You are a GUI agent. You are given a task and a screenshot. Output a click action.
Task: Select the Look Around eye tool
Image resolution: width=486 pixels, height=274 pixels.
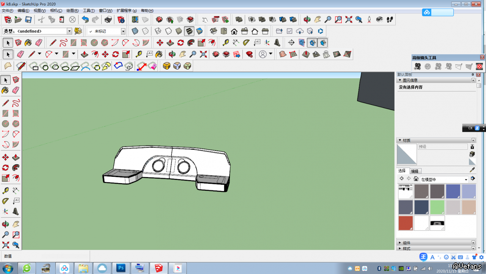(x=379, y=19)
